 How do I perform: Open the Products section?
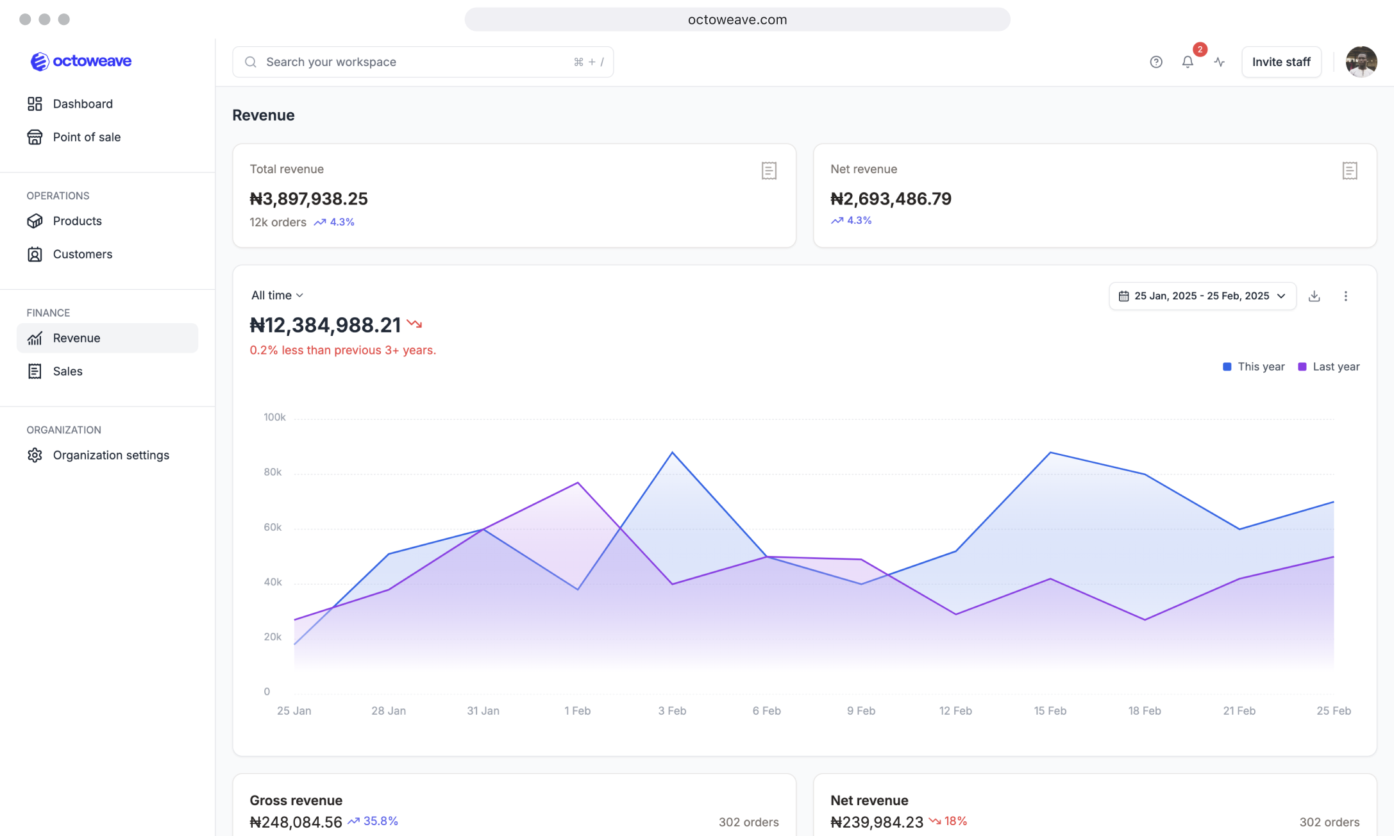point(77,221)
